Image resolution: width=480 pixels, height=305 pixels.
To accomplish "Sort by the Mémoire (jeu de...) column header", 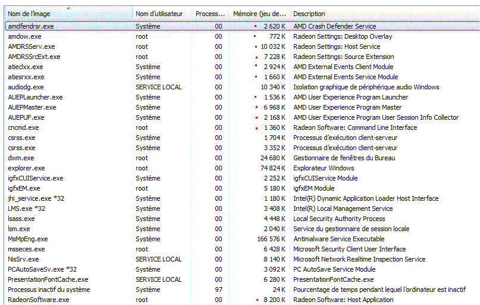I will [x=259, y=14].
